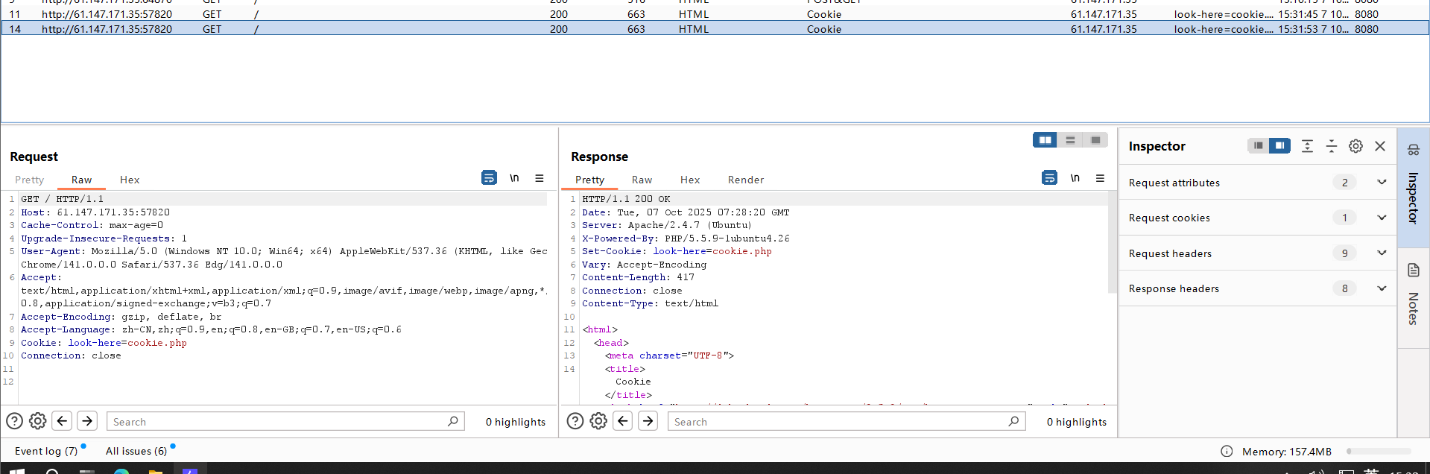Click Inspector expand all sections icon

point(1307,146)
